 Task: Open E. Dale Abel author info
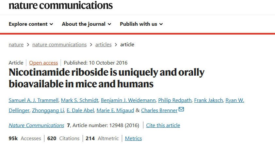[x=81, y=110]
